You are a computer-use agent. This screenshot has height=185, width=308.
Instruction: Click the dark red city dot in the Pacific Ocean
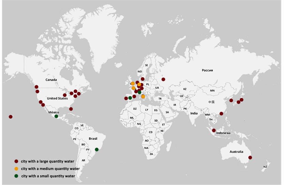[x=11, y=117]
